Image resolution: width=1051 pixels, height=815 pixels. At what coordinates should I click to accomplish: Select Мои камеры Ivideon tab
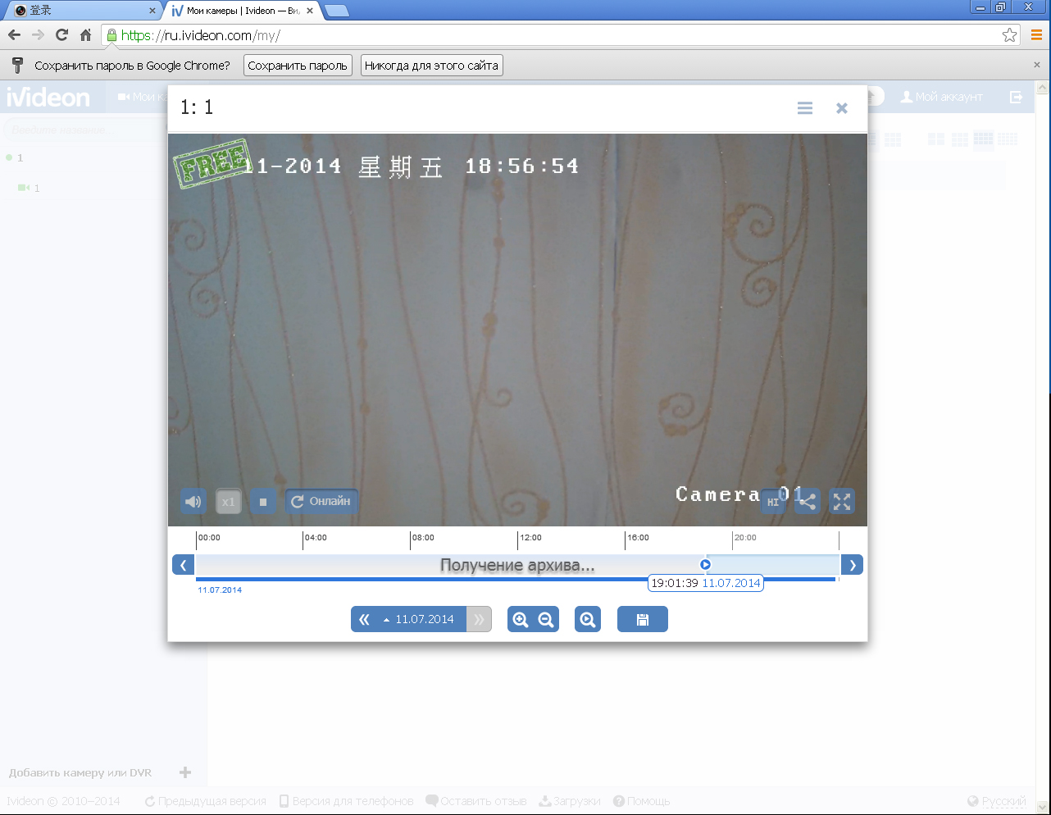[x=242, y=11]
